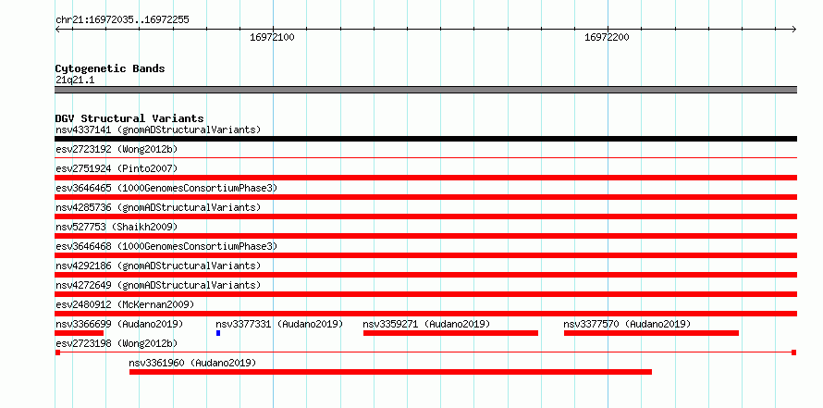
Task: Click the right arrowhead of the ruler
Action: pos(794,30)
